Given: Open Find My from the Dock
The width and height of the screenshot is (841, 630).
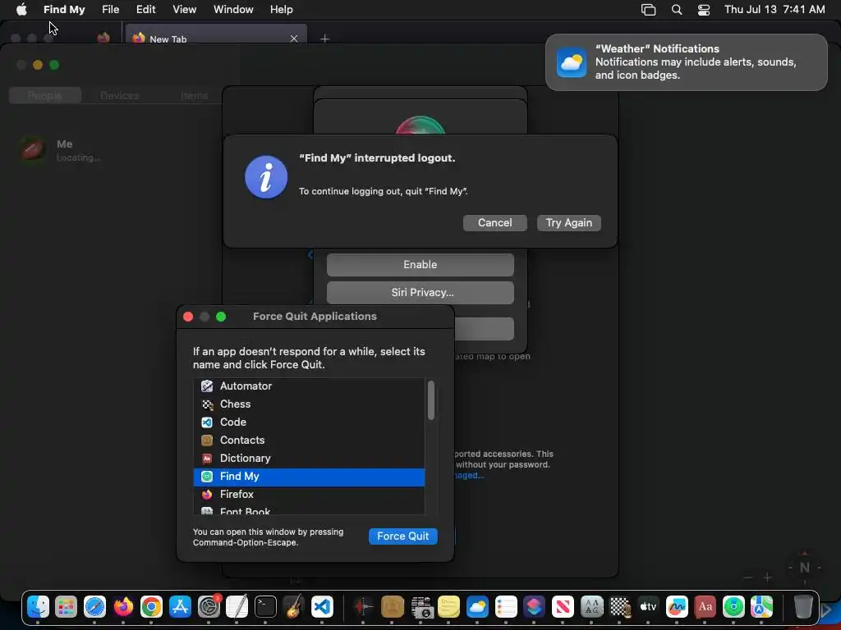Looking at the screenshot, I should pyautogui.click(x=733, y=607).
